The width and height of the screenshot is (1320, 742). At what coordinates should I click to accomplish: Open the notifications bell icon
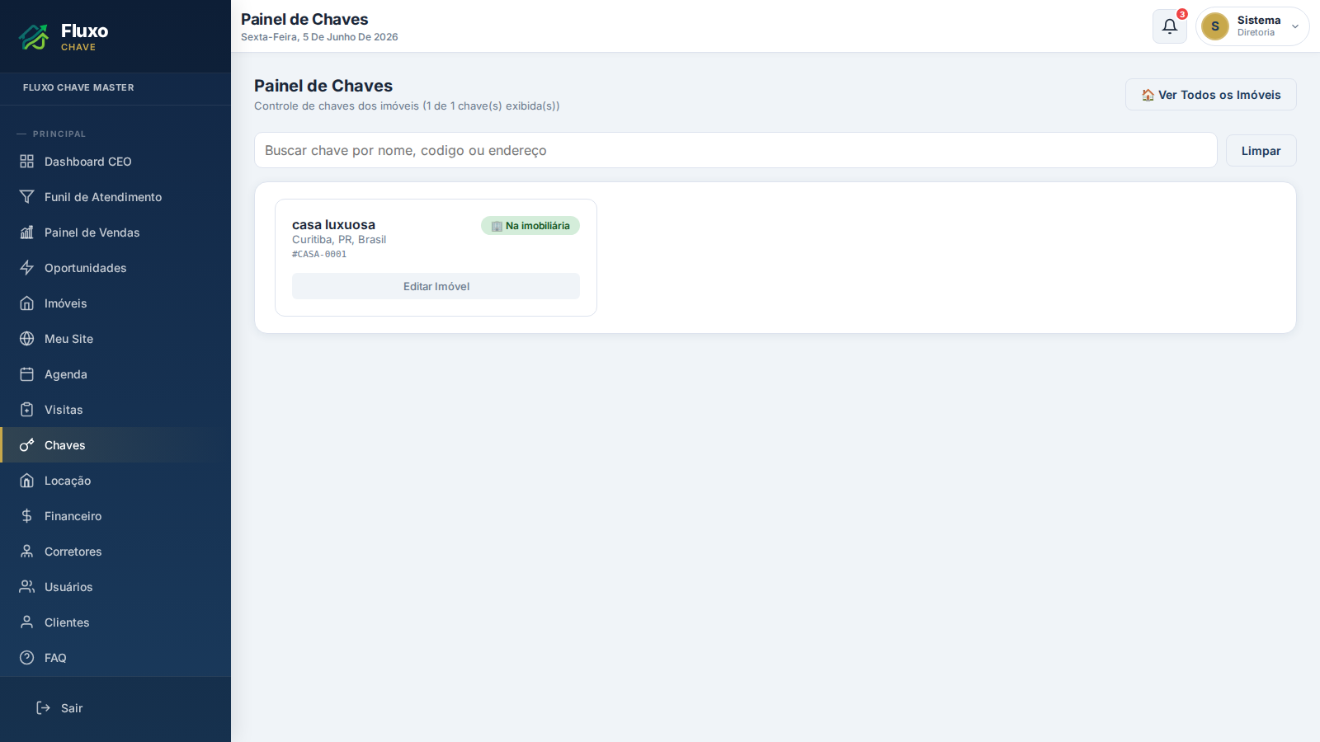point(1169,26)
